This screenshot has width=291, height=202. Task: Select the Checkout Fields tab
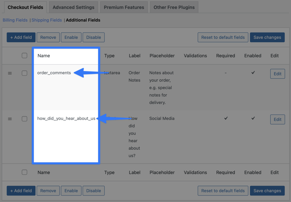26,7
